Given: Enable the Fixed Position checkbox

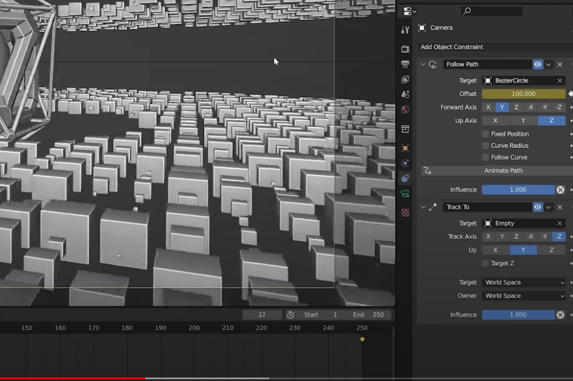Looking at the screenshot, I should 486,134.
